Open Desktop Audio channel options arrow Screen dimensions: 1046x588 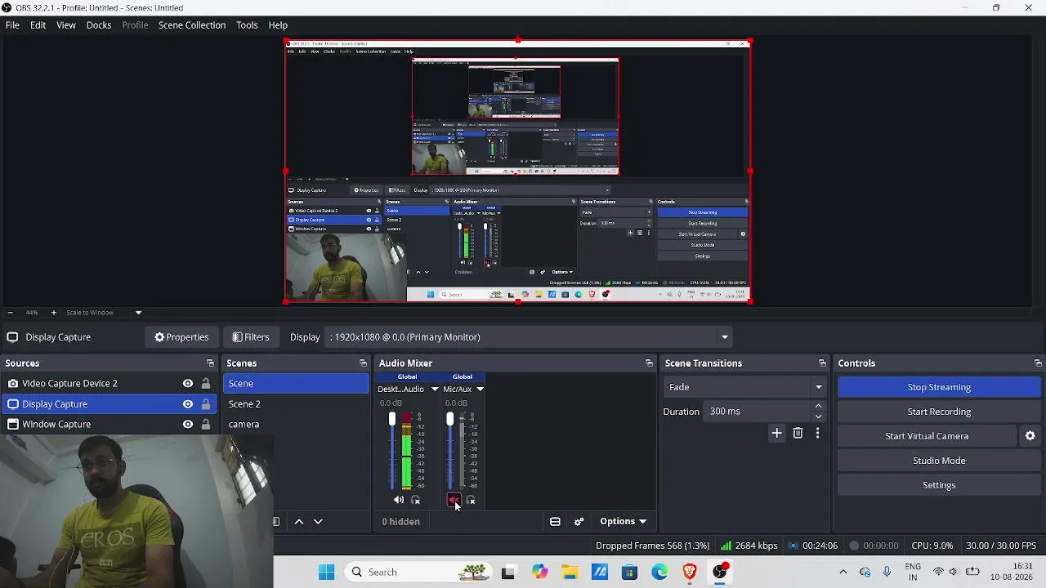point(435,390)
